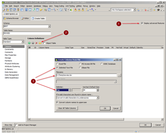The image size is (166, 134).
Task: Add a column with green plus icon
Action: pyautogui.click(x=29, y=43)
